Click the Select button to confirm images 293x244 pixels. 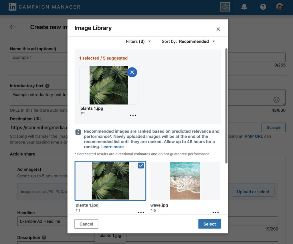coord(209,224)
